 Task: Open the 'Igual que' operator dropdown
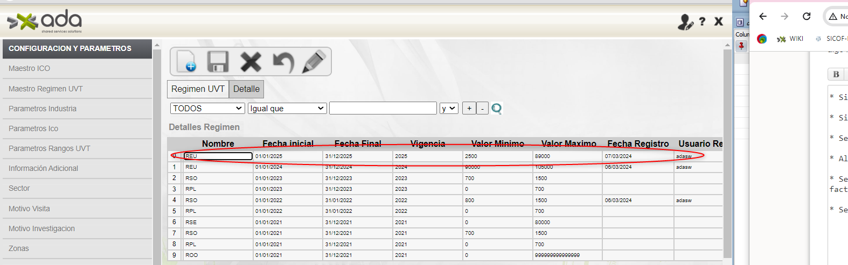tap(287, 109)
